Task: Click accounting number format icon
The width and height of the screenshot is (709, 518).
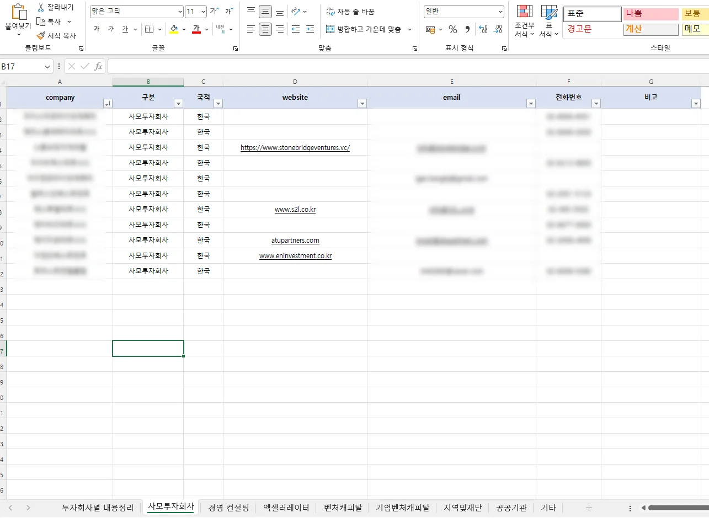Action: 430,29
